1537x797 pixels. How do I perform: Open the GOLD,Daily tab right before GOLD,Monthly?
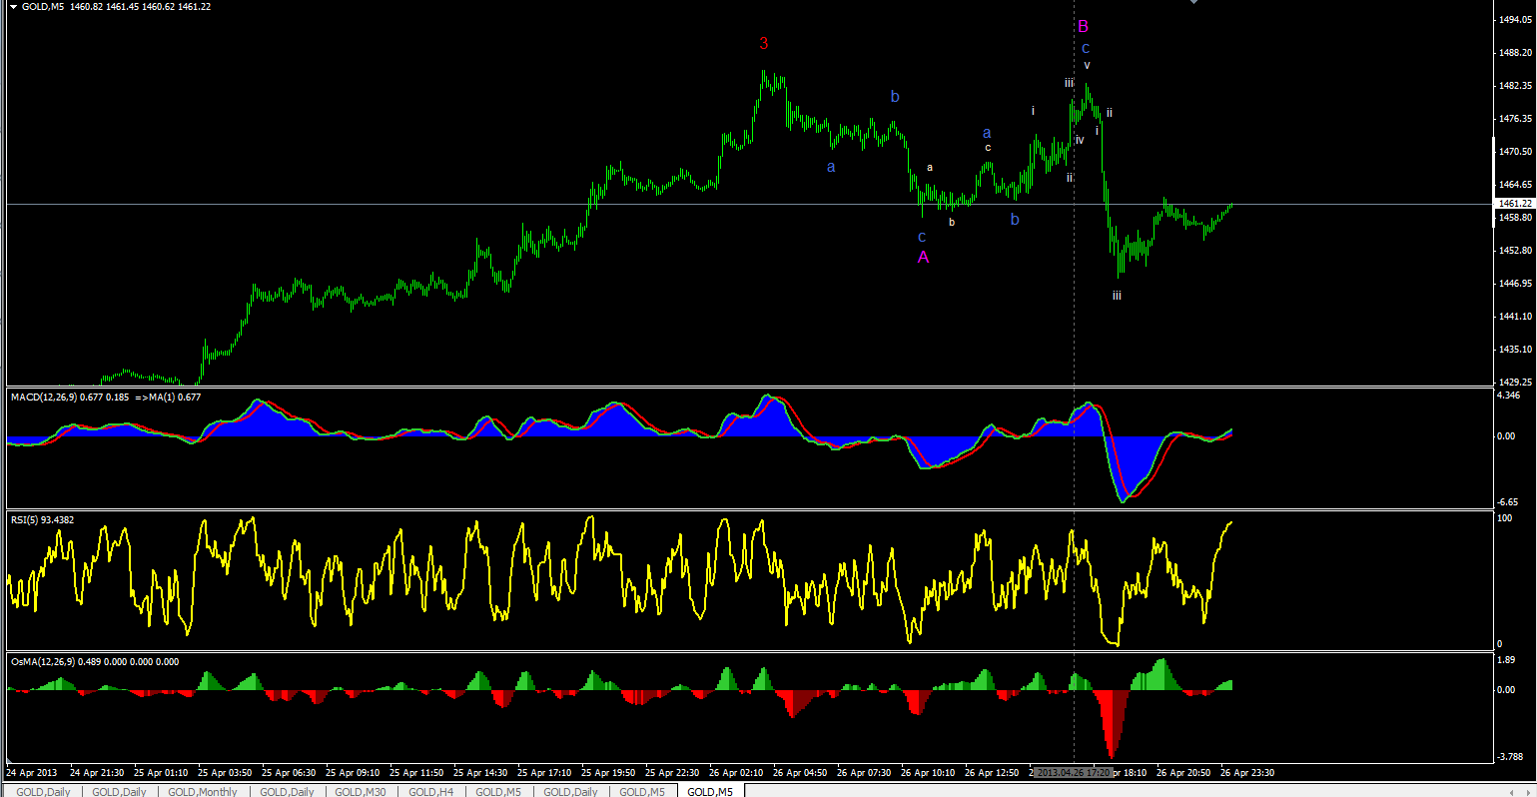120,791
